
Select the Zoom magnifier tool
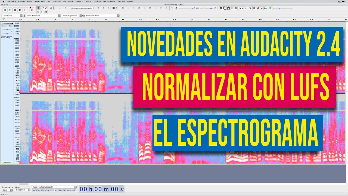pyautogui.click(x=38, y=12)
